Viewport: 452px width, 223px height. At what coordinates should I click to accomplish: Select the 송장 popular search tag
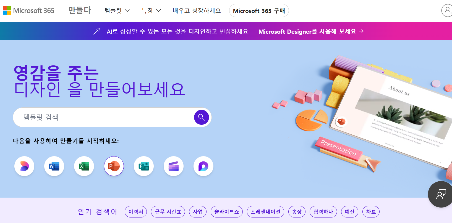[x=297, y=212]
